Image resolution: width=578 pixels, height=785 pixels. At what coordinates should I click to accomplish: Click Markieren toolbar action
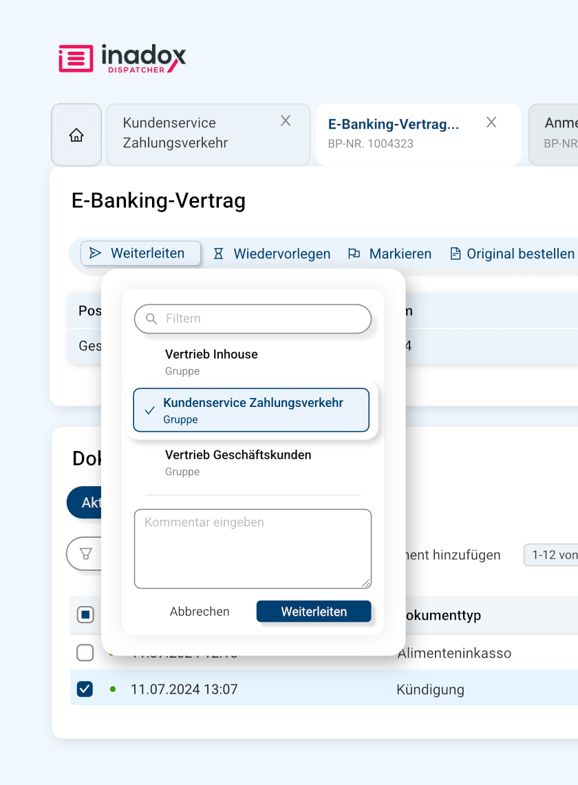(390, 254)
